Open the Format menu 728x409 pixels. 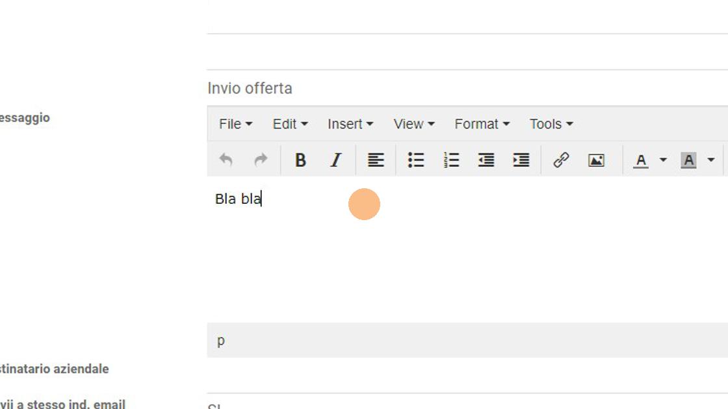[x=482, y=124]
